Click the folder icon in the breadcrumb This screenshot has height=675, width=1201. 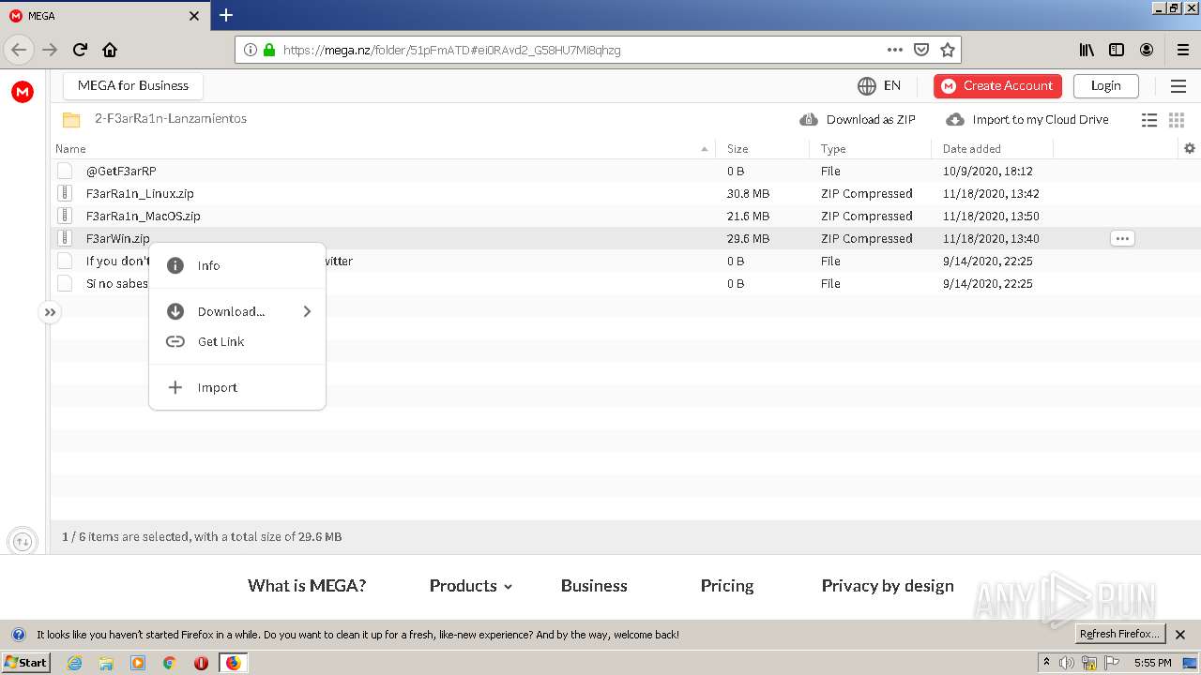(71, 120)
